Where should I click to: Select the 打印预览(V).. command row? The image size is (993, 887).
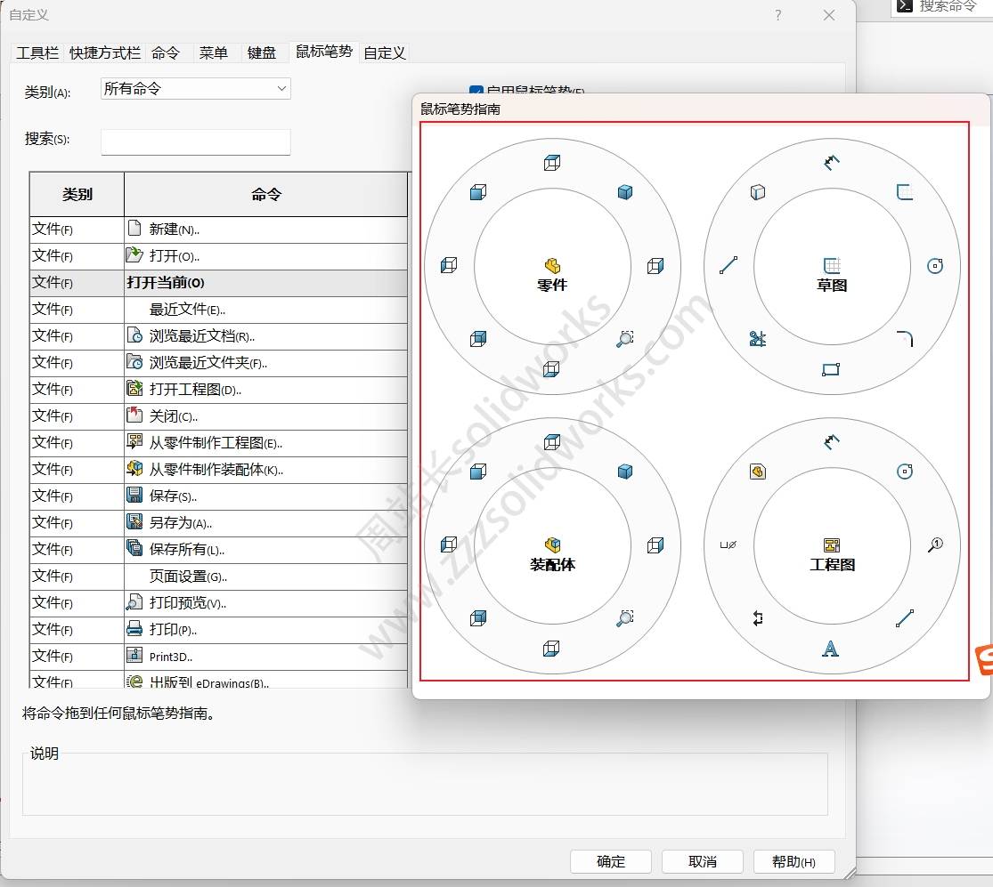pos(218,603)
